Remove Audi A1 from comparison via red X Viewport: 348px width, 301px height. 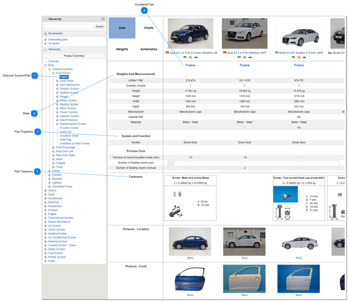coord(190,57)
